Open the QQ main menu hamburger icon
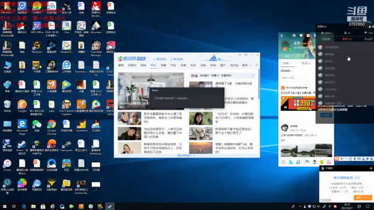The image size is (374, 210). [x=283, y=162]
